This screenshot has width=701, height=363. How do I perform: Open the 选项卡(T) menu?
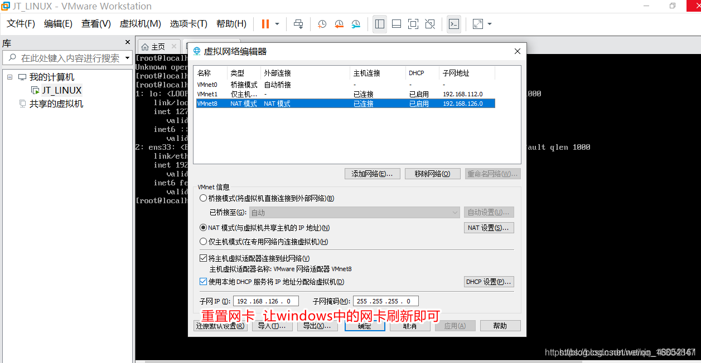[188, 24]
